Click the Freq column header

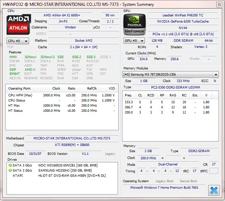128,95
